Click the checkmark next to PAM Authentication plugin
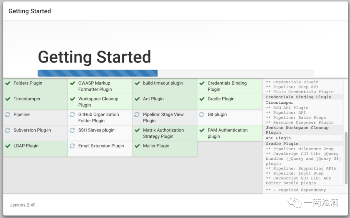 coord(202,130)
